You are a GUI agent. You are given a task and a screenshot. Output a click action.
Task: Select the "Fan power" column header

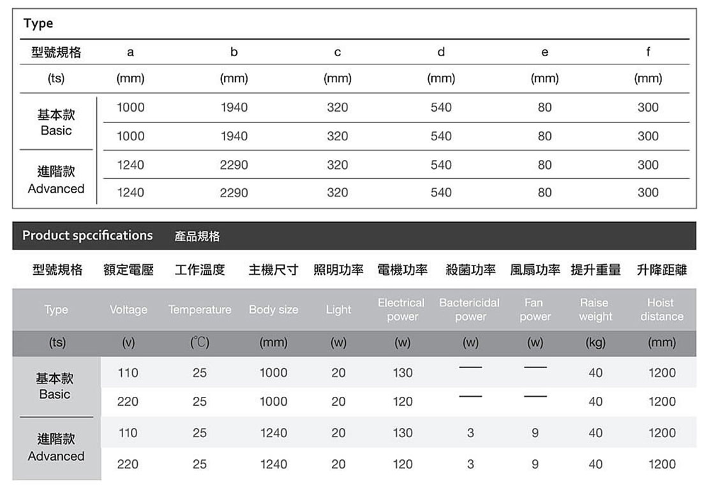pyautogui.click(x=535, y=309)
